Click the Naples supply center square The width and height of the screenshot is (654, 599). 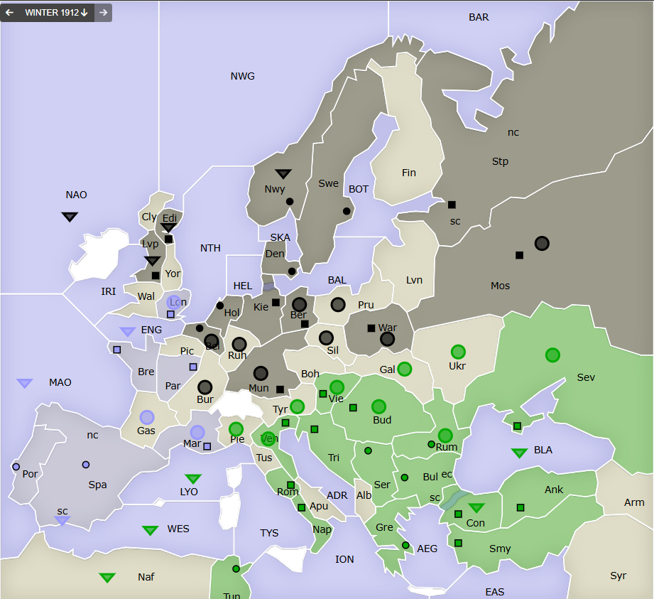302,507
